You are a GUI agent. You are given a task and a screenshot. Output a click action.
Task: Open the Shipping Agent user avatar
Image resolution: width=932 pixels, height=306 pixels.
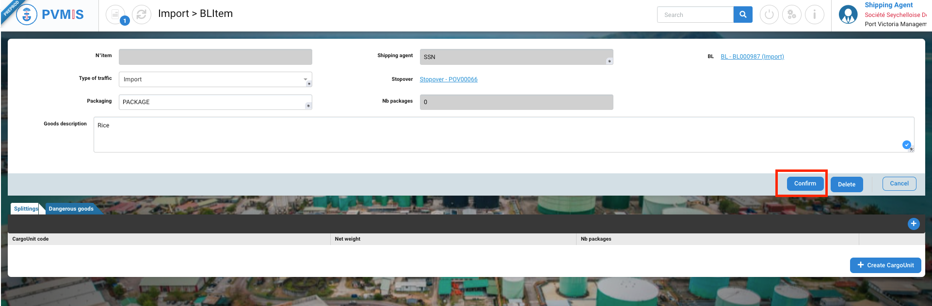click(848, 15)
